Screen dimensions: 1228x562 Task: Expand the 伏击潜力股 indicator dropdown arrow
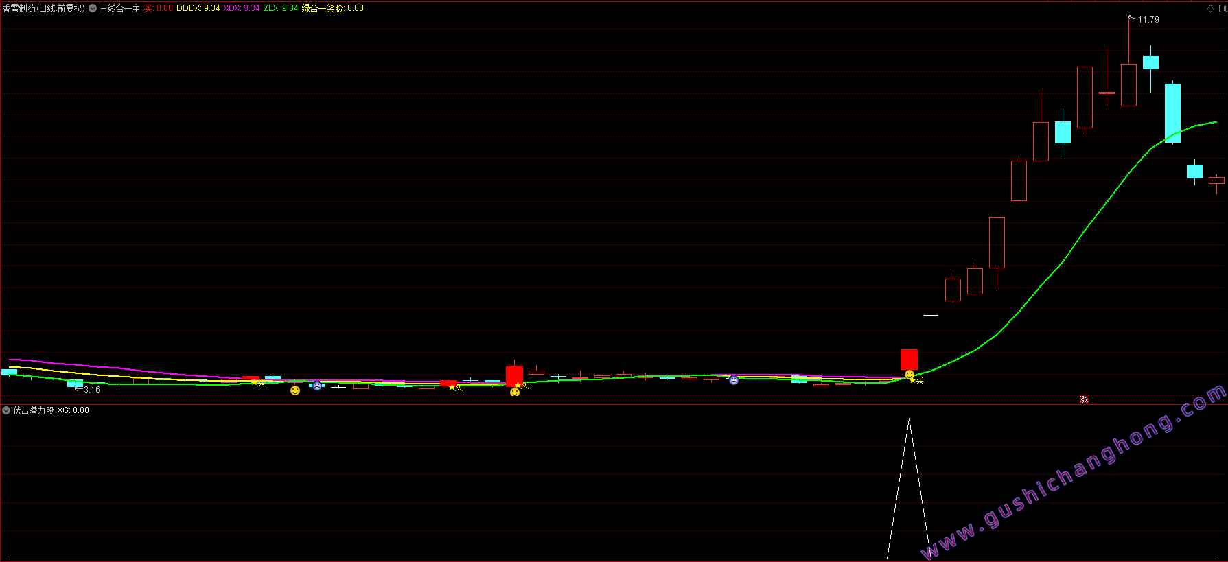click(6, 410)
